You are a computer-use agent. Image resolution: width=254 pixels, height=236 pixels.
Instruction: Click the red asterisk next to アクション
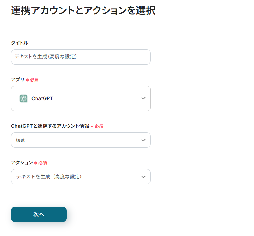tap(36, 163)
